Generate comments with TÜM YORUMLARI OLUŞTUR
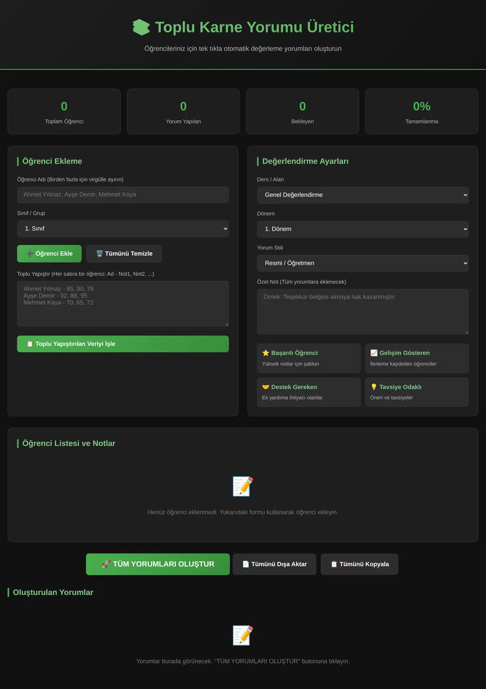Screen dimensions: 486x689 click(x=158, y=564)
